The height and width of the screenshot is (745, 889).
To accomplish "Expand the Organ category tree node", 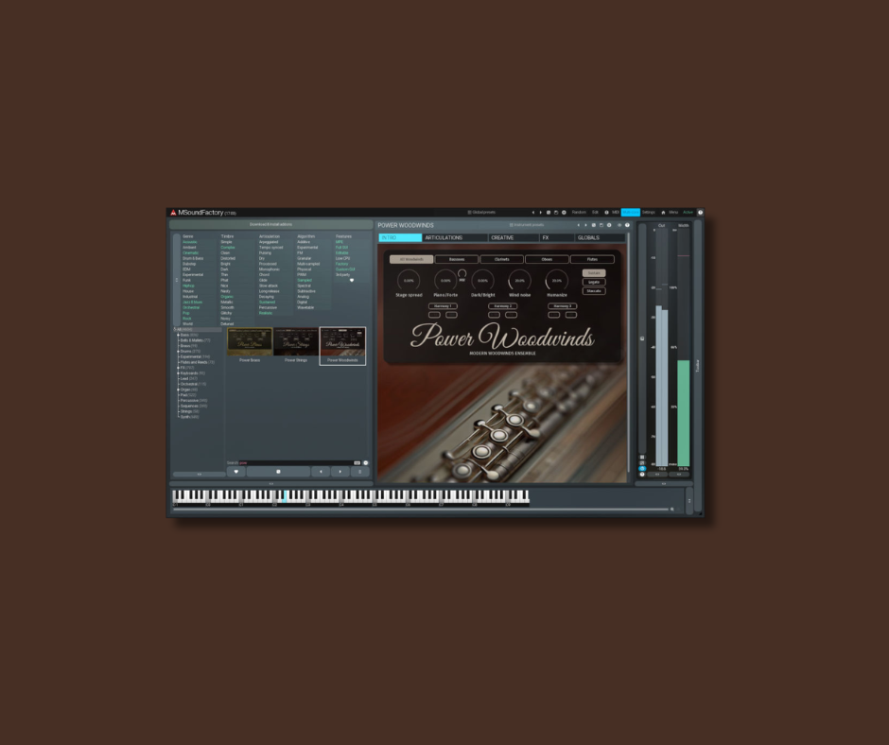I will [x=178, y=390].
